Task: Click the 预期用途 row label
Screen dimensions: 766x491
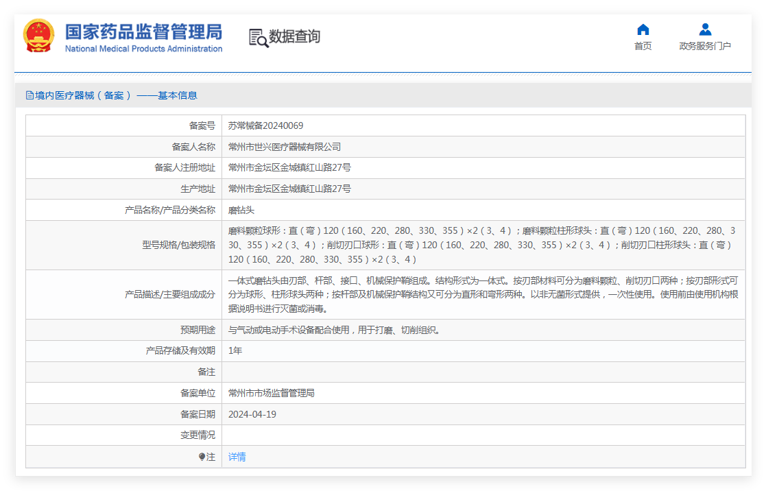Action: (198, 331)
